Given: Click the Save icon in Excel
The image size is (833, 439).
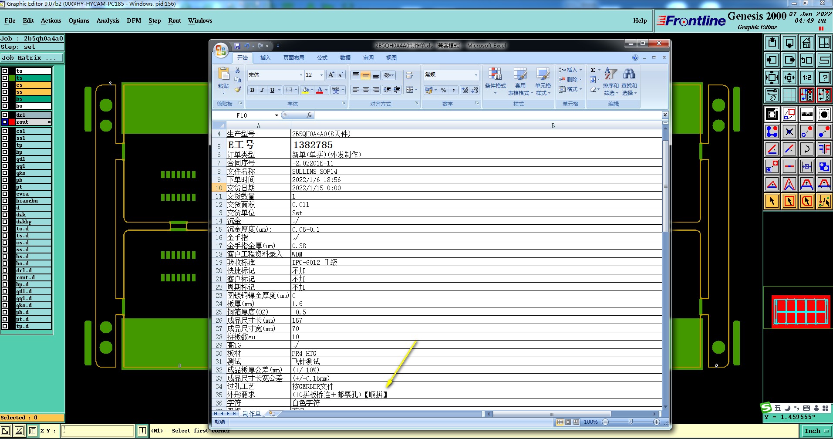Looking at the screenshot, I should click(237, 46).
